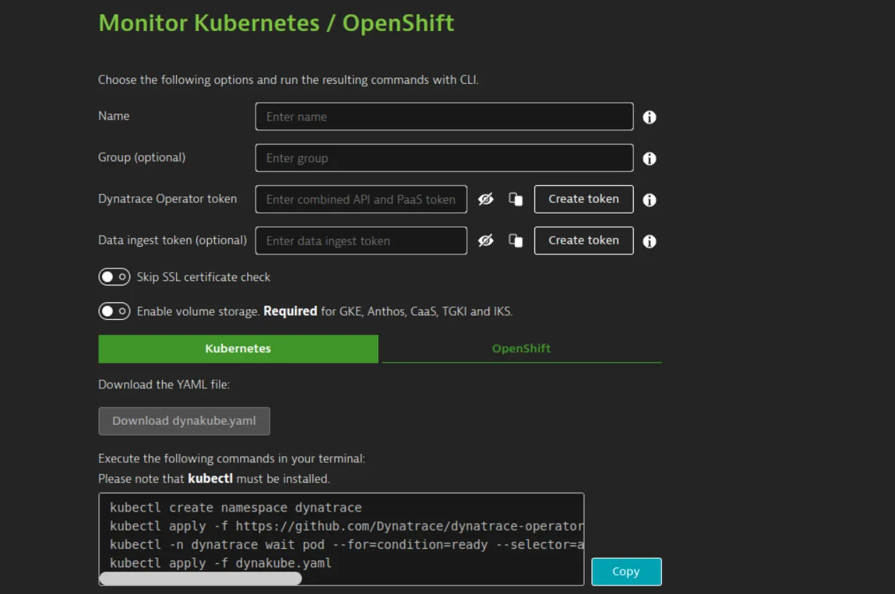Create token for Dynatrace Operator

pyautogui.click(x=583, y=199)
